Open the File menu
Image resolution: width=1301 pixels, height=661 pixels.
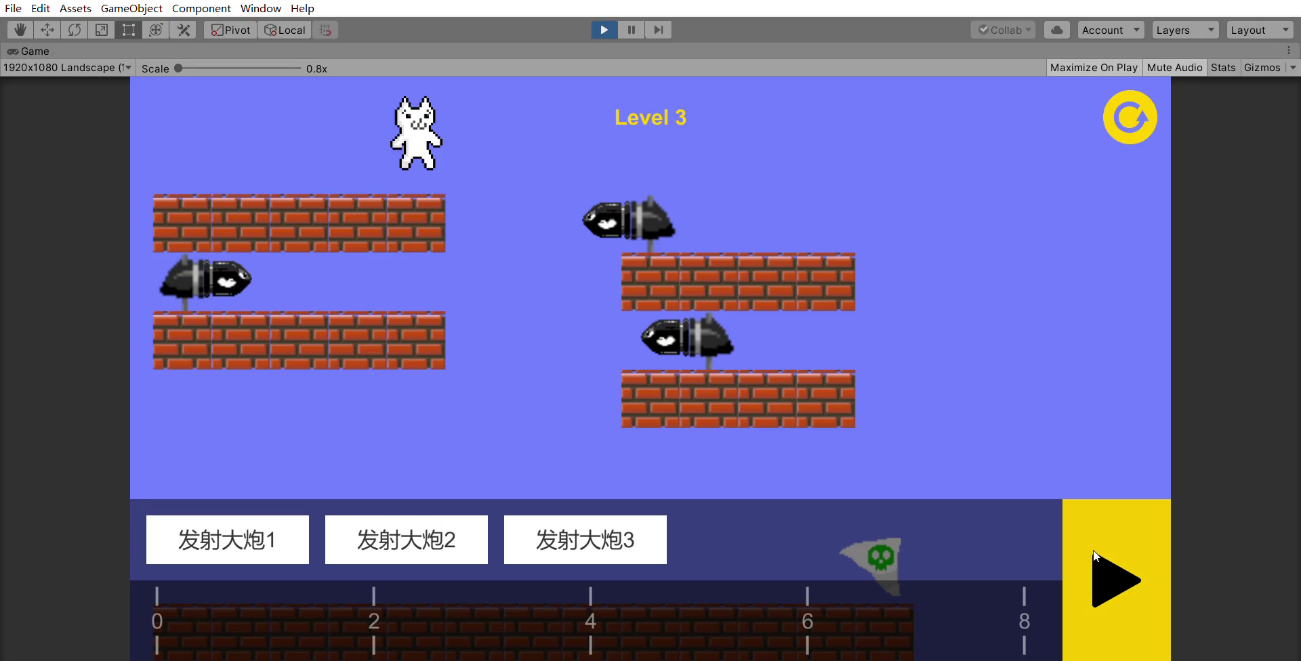[x=13, y=8]
